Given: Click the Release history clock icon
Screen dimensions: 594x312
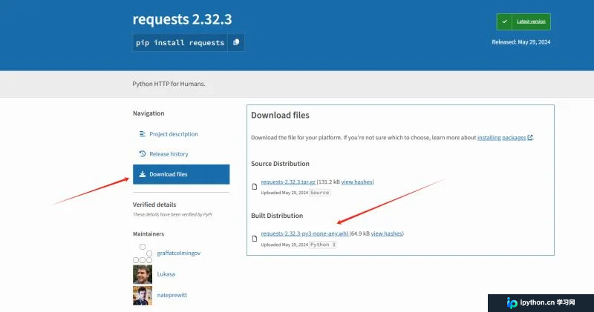Looking at the screenshot, I should [143, 153].
